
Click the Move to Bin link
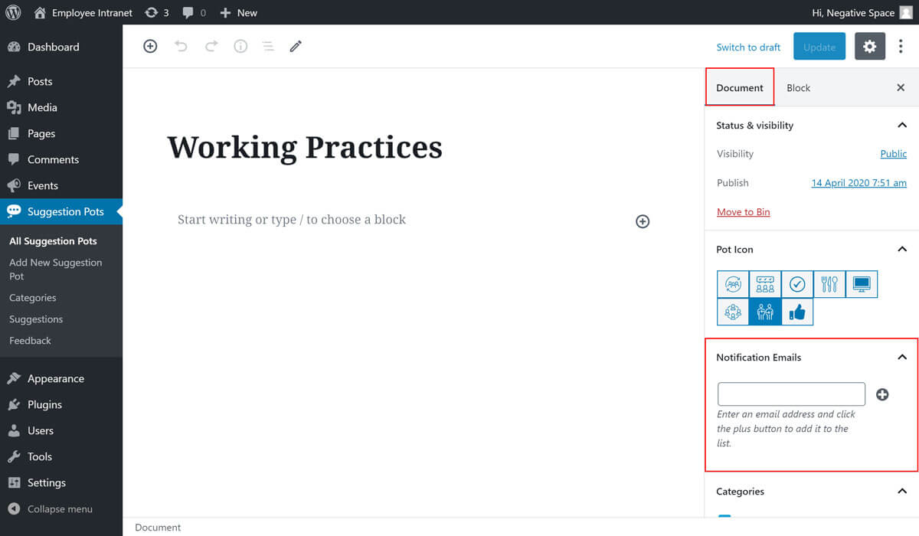[743, 212]
